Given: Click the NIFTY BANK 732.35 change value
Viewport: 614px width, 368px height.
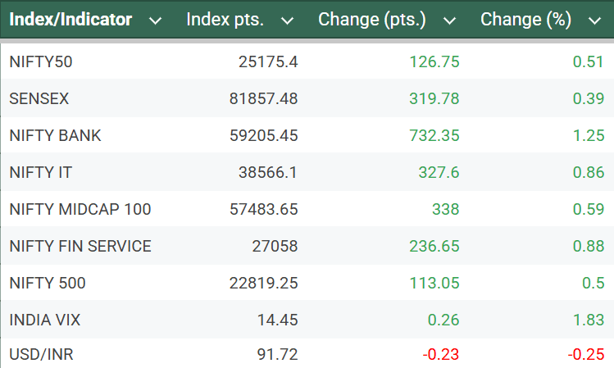Looking at the screenshot, I should tap(435, 136).
